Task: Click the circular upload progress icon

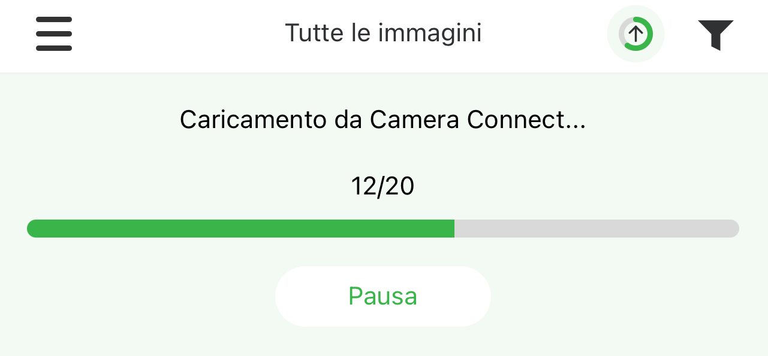Action: click(636, 34)
